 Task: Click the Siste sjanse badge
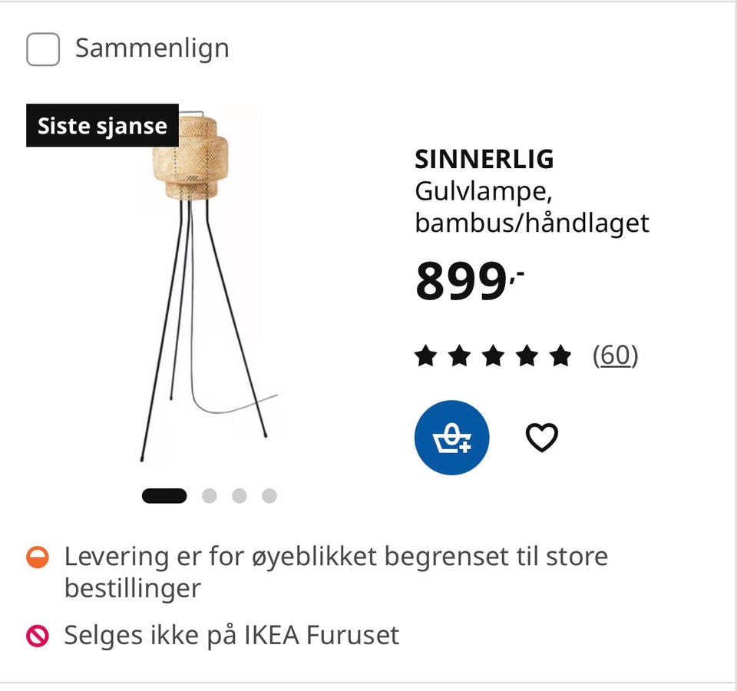(x=102, y=125)
